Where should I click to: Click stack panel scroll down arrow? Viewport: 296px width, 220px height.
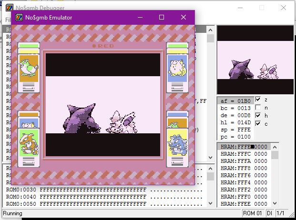click(275, 203)
